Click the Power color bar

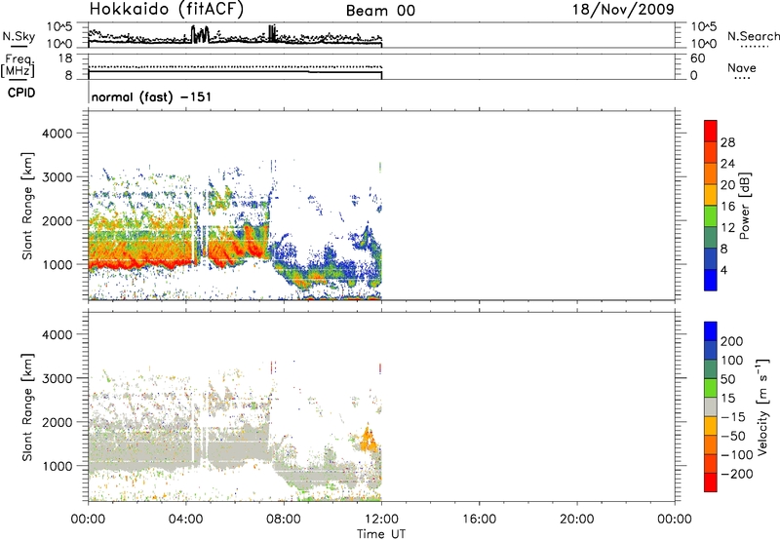[x=711, y=206]
